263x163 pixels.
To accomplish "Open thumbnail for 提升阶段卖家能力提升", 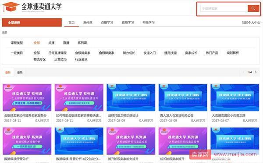I will (x=131, y=141).
